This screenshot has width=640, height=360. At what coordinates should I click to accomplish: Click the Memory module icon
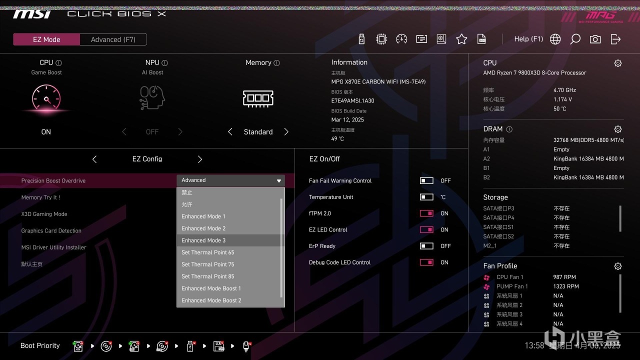[x=258, y=98]
